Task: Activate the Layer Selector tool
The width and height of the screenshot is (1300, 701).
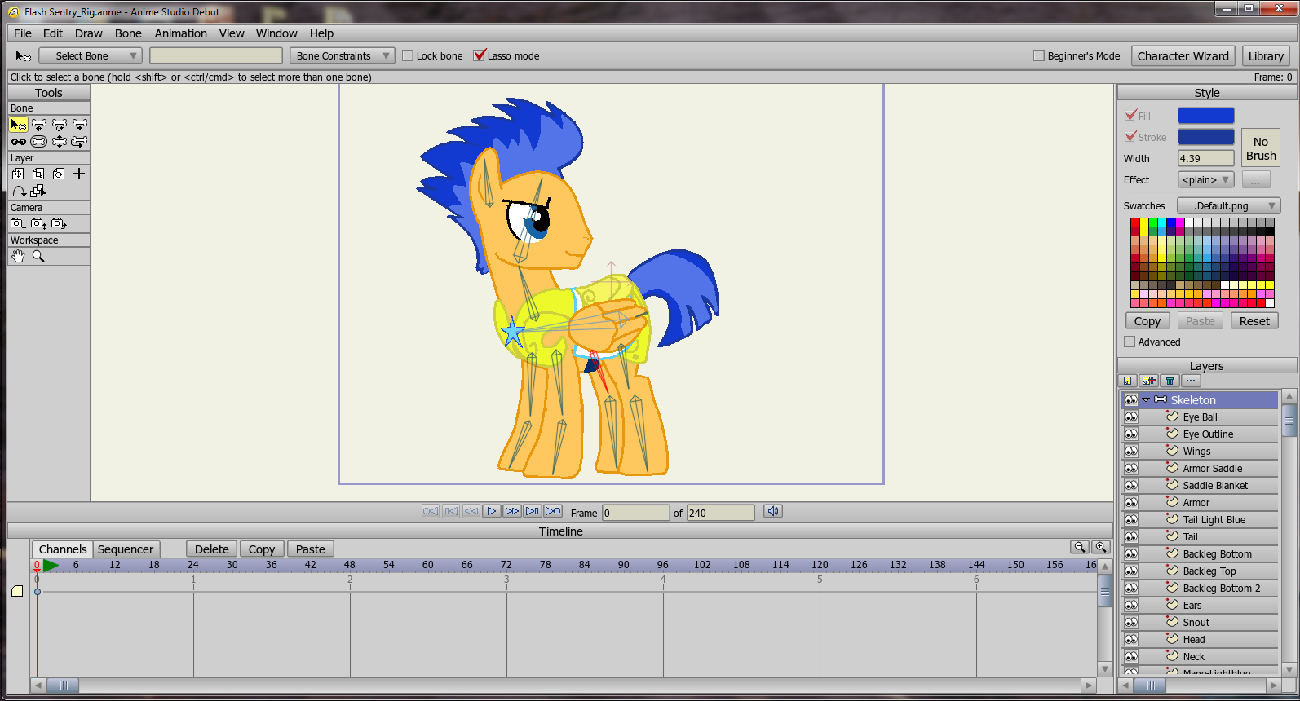Action: coord(38,192)
